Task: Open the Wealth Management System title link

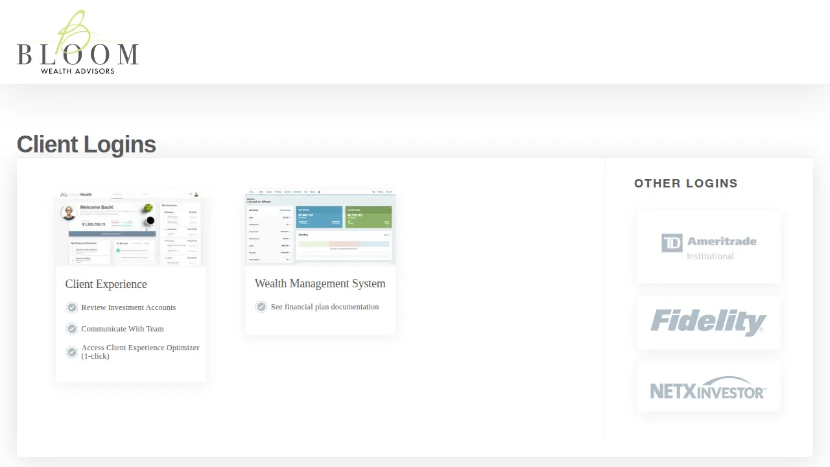Action: click(320, 283)
